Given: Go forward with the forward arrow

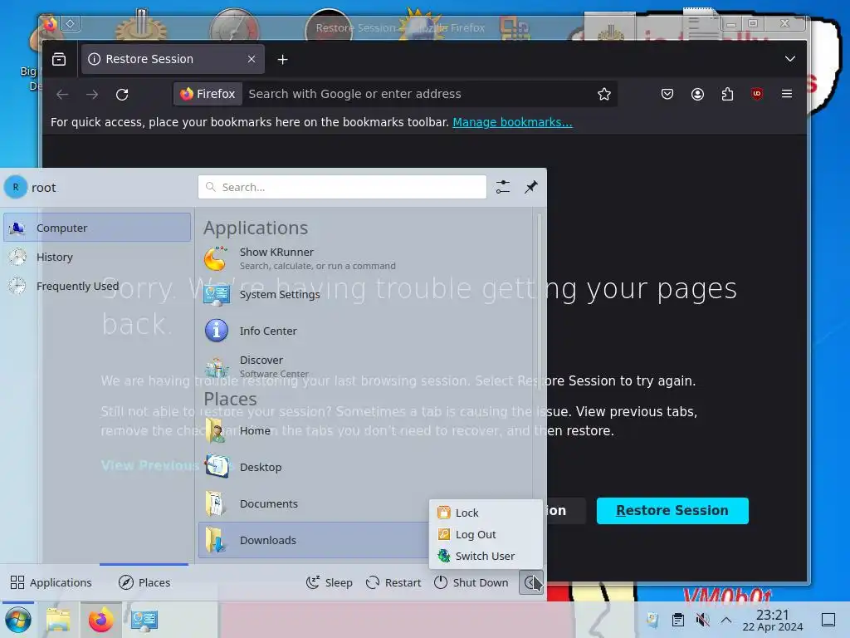Looking at the screenshot, I should click(x=92, y=95).
